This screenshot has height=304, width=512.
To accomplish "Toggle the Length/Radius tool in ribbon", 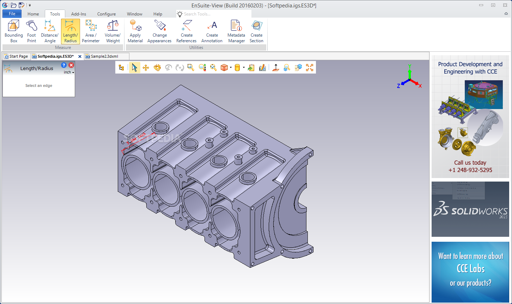I will coord(71,31).
